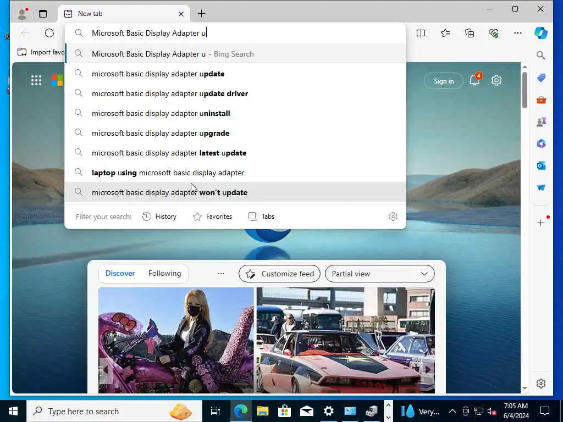Filter the search by Tabs

coord(261,216)
